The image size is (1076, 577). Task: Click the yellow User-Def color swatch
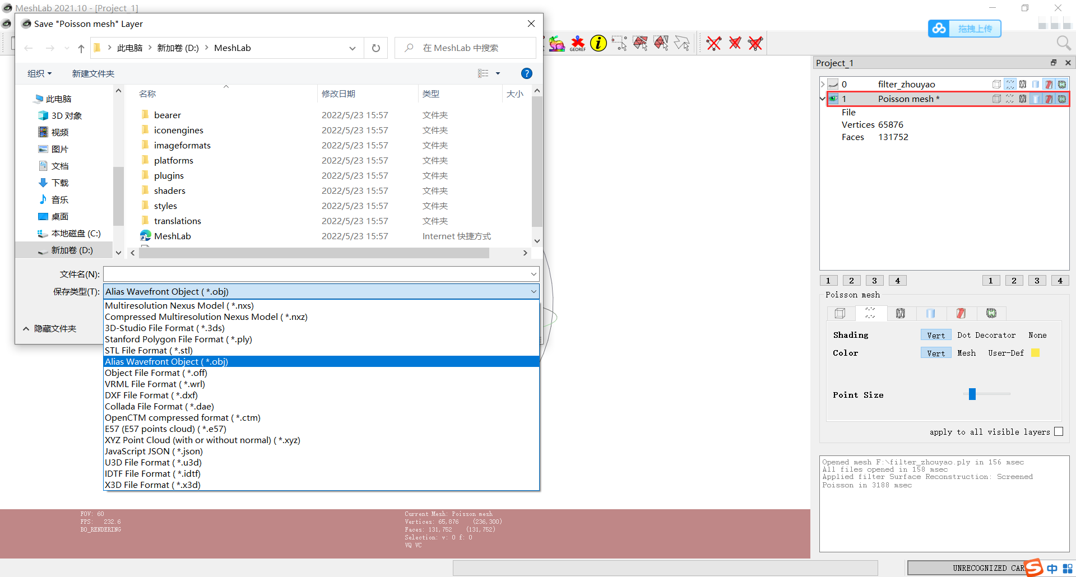(1036, 353)
